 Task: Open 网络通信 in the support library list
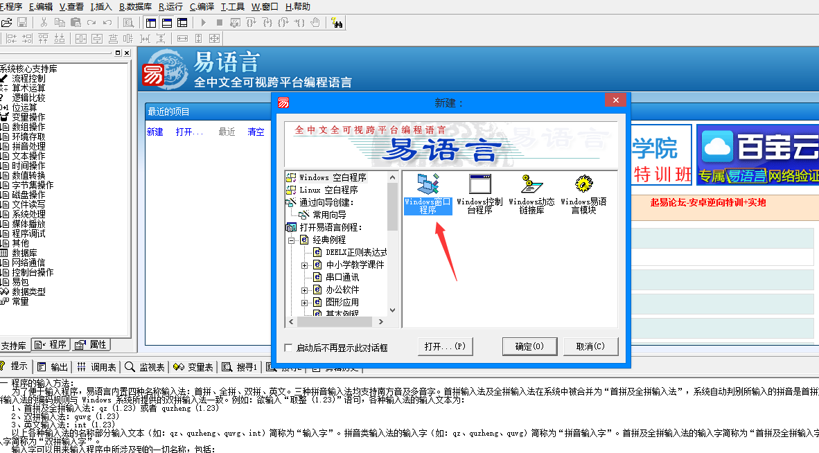click(28, 263)
